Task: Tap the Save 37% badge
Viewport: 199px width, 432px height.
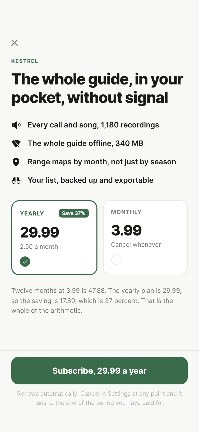Action: pos(74,213)
